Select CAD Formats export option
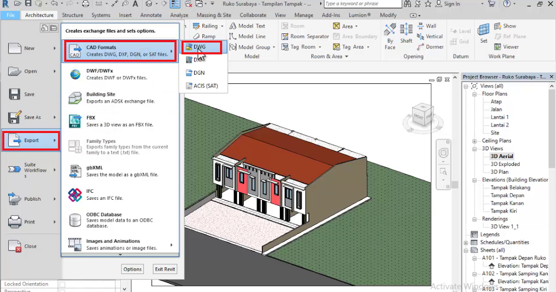 click(x=120, y=51)
